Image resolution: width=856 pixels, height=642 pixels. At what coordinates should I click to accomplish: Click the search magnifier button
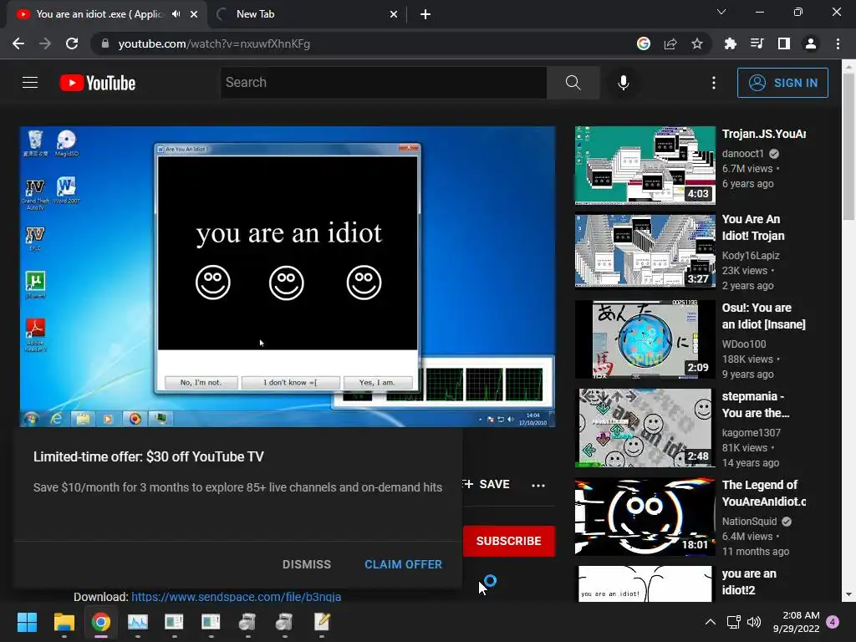pos(573,83)
